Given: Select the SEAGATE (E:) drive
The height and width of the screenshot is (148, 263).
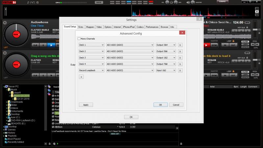Looking at the screenshot, I should point(18,124).
